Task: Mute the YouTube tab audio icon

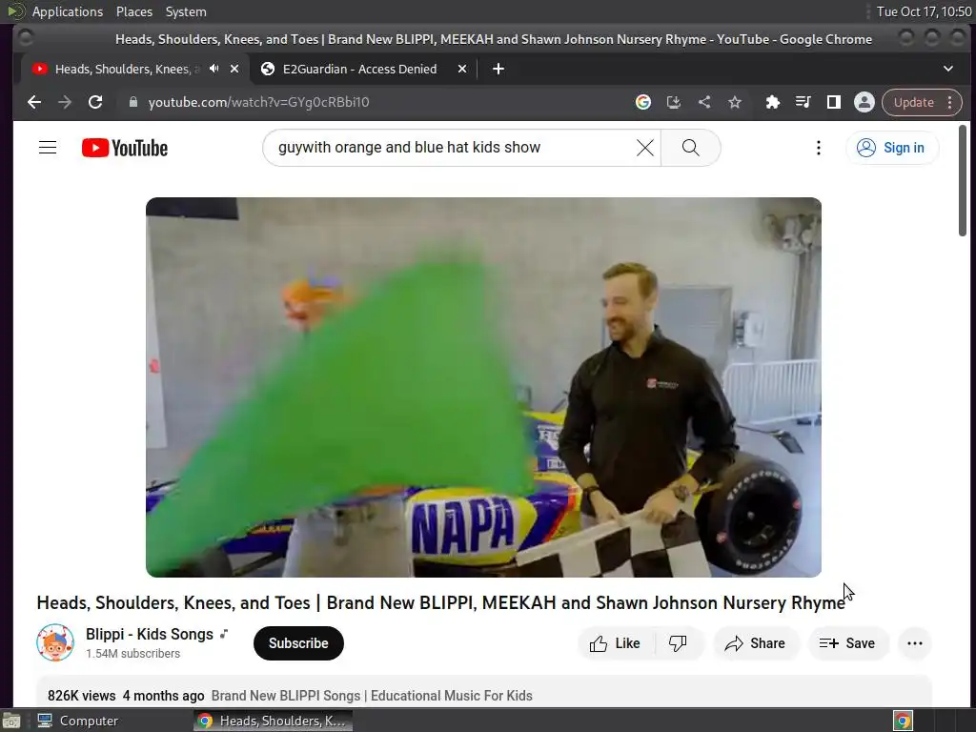Action: (214, 69)
